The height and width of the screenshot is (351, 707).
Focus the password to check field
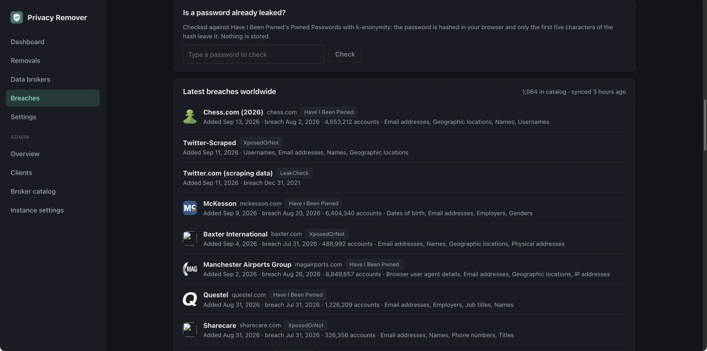click(253, 54)
